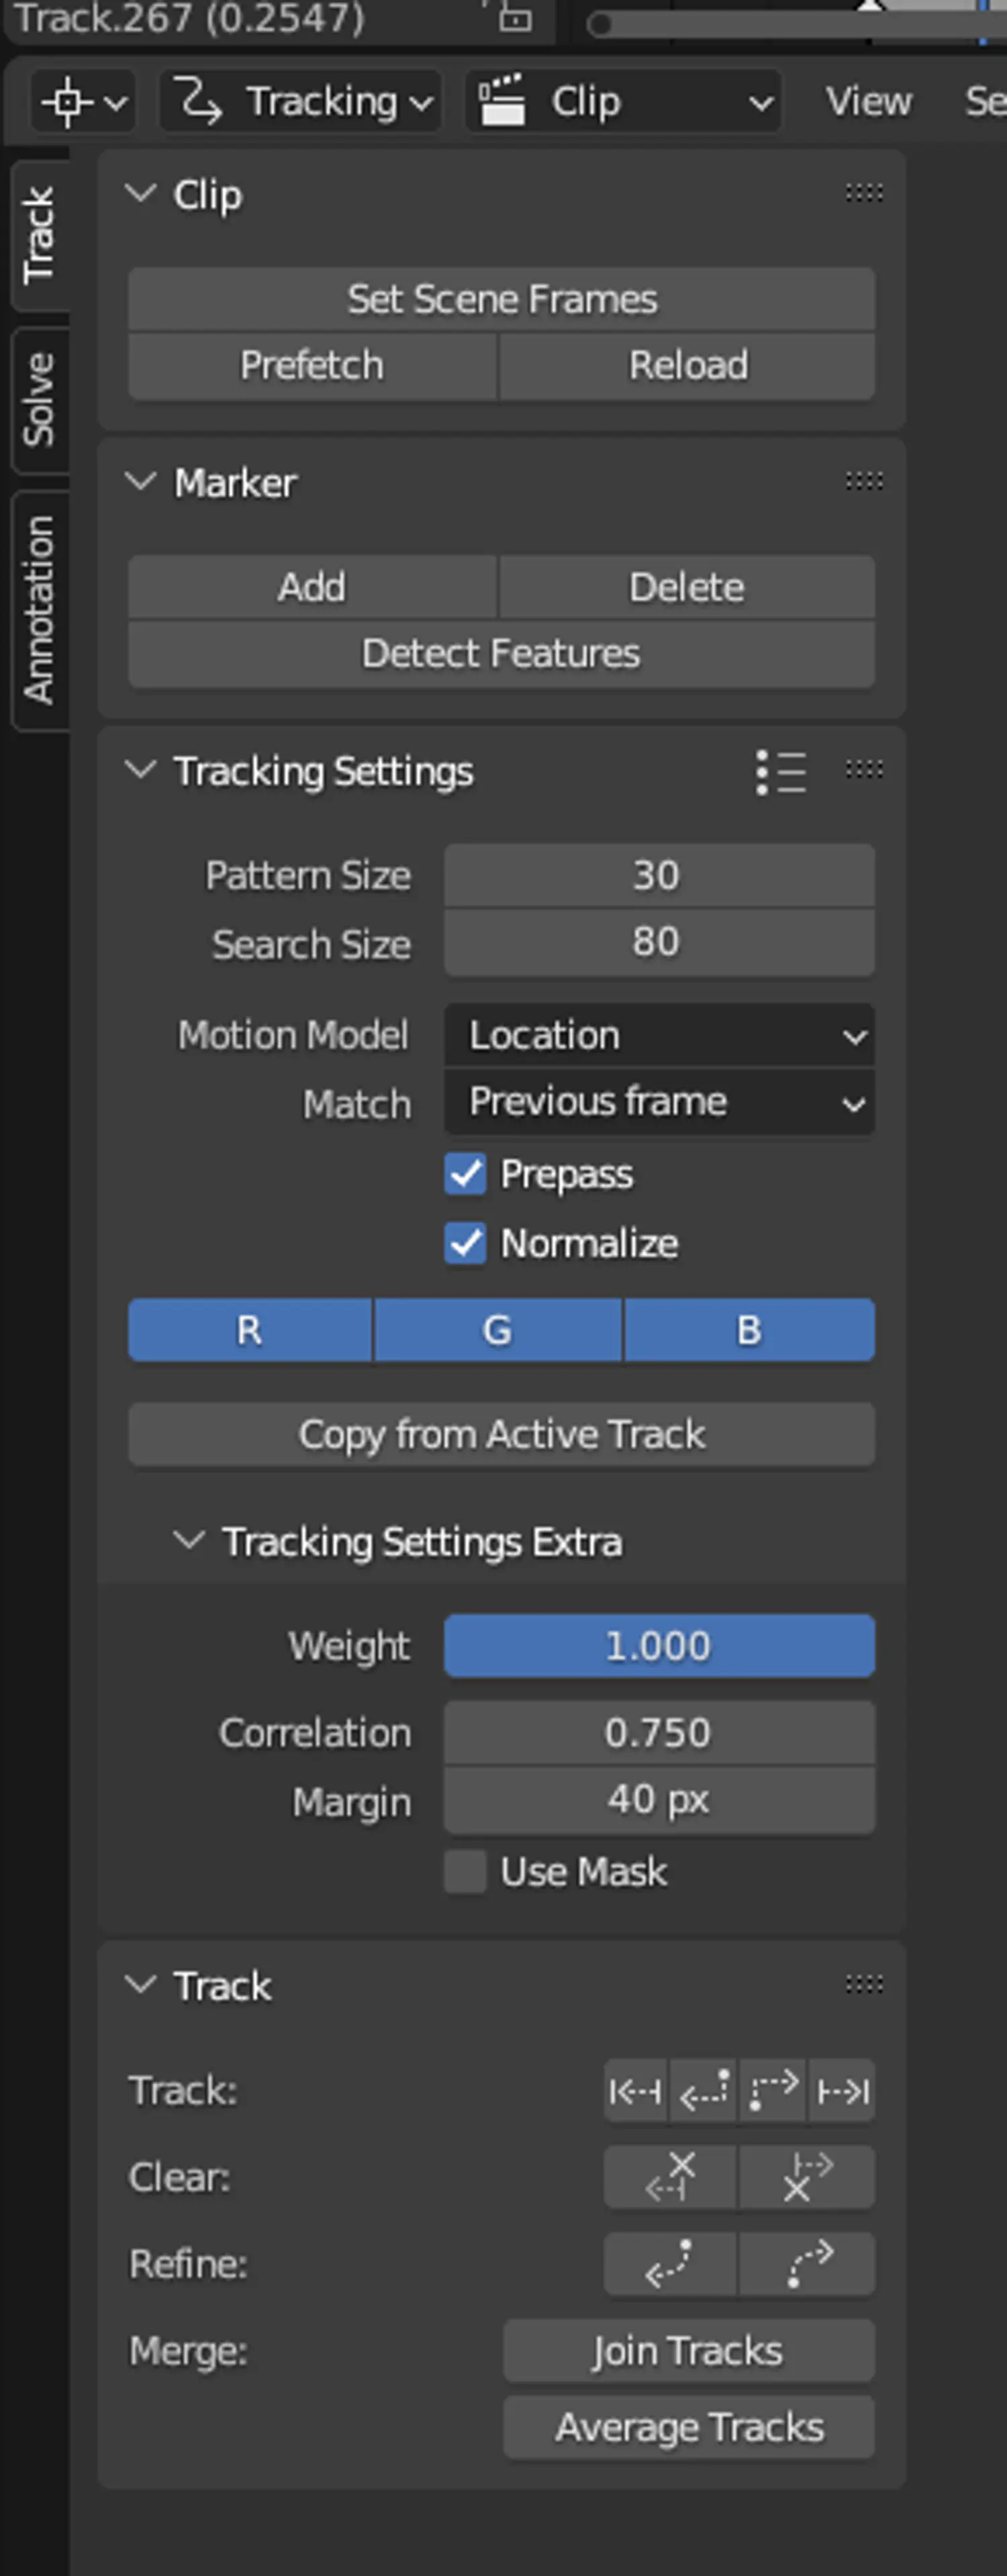Image resolution: width=1007 pixels, height=2576 pixels.
Task: Switch to the Solve sidebar tab
Action: [39, 399]
